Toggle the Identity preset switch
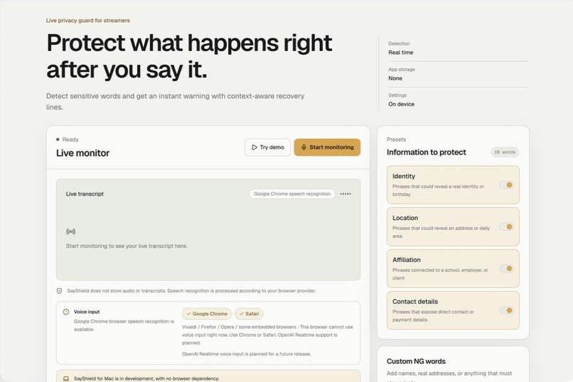This screenshot has height=382, width=573. point(507,185)
